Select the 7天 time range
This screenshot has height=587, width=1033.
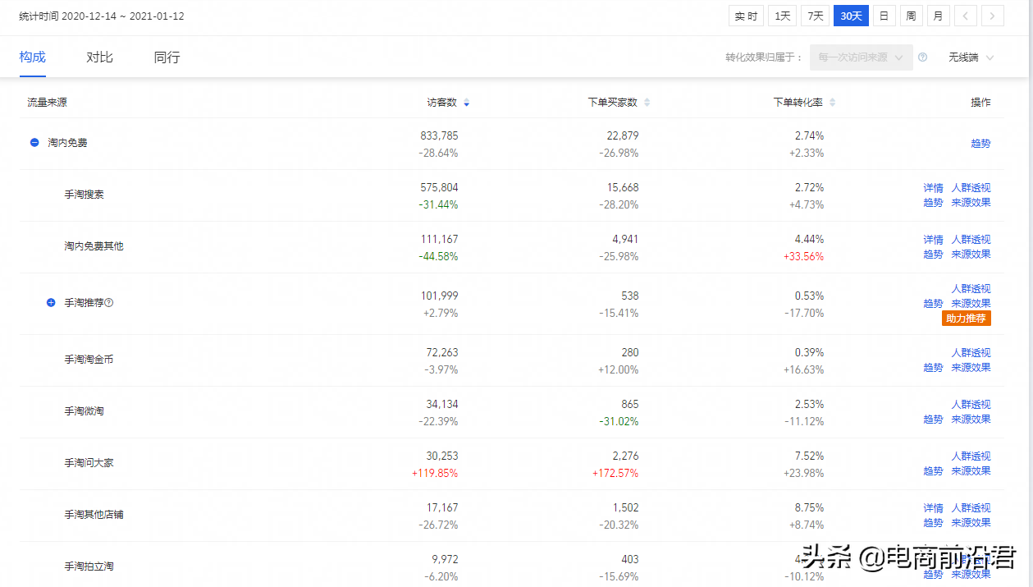(815, 15)
